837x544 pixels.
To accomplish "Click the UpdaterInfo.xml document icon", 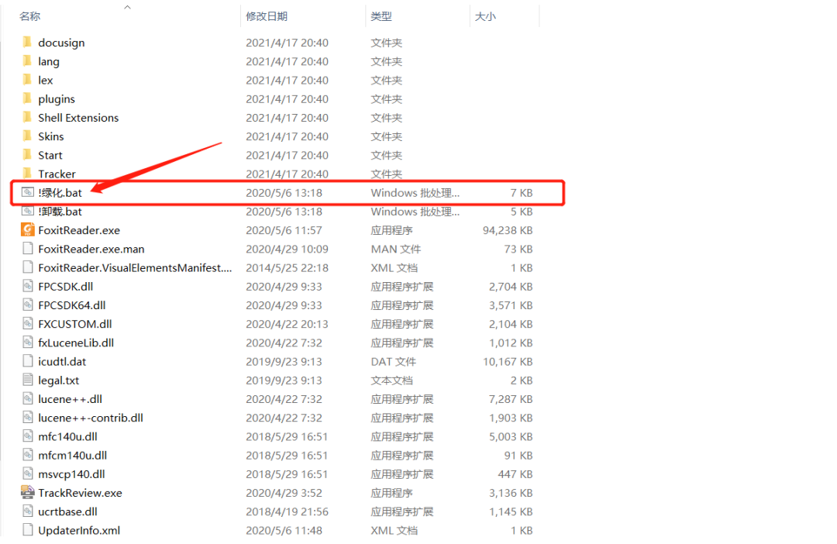I will click(27, 530).
